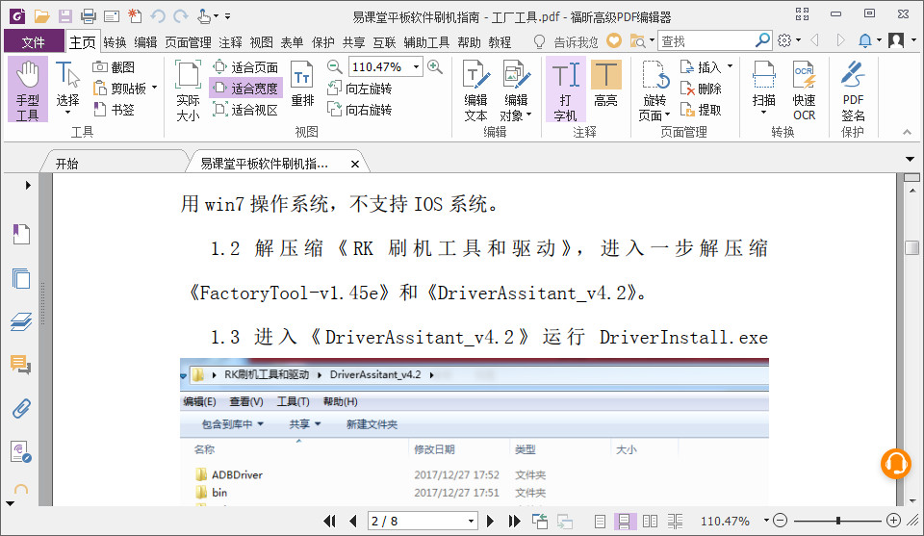The width and height of the screenshot is (924, 536).
Task: Open the Select tool (选择)
Action: 67,88
